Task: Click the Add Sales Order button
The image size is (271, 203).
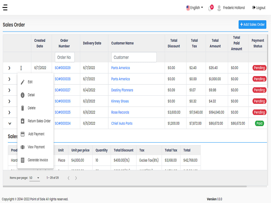Action: (252, 25)
